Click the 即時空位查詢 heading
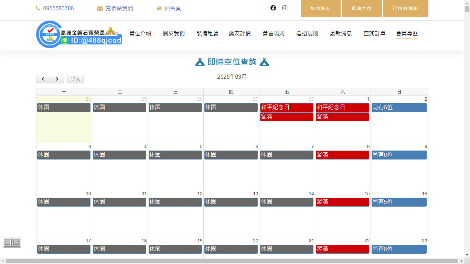This screenshot has width=470, height=264. coord(232,62)
